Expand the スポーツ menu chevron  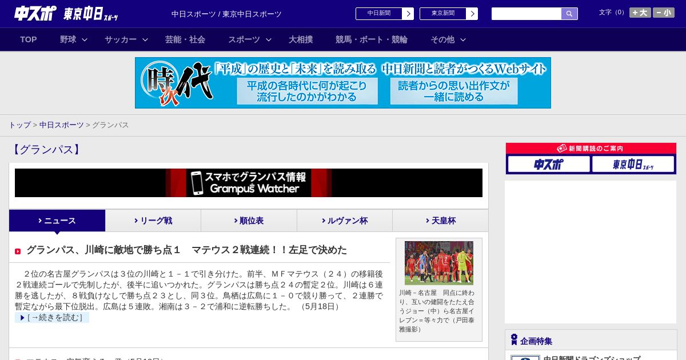pyautogui.click(x=269, y=39)
